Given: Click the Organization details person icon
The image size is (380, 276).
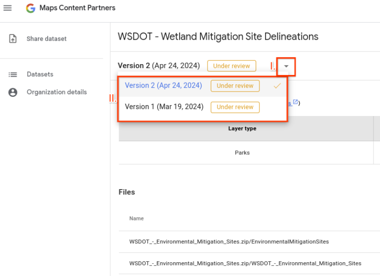Looking at the screenshot, I should (13, 92).
